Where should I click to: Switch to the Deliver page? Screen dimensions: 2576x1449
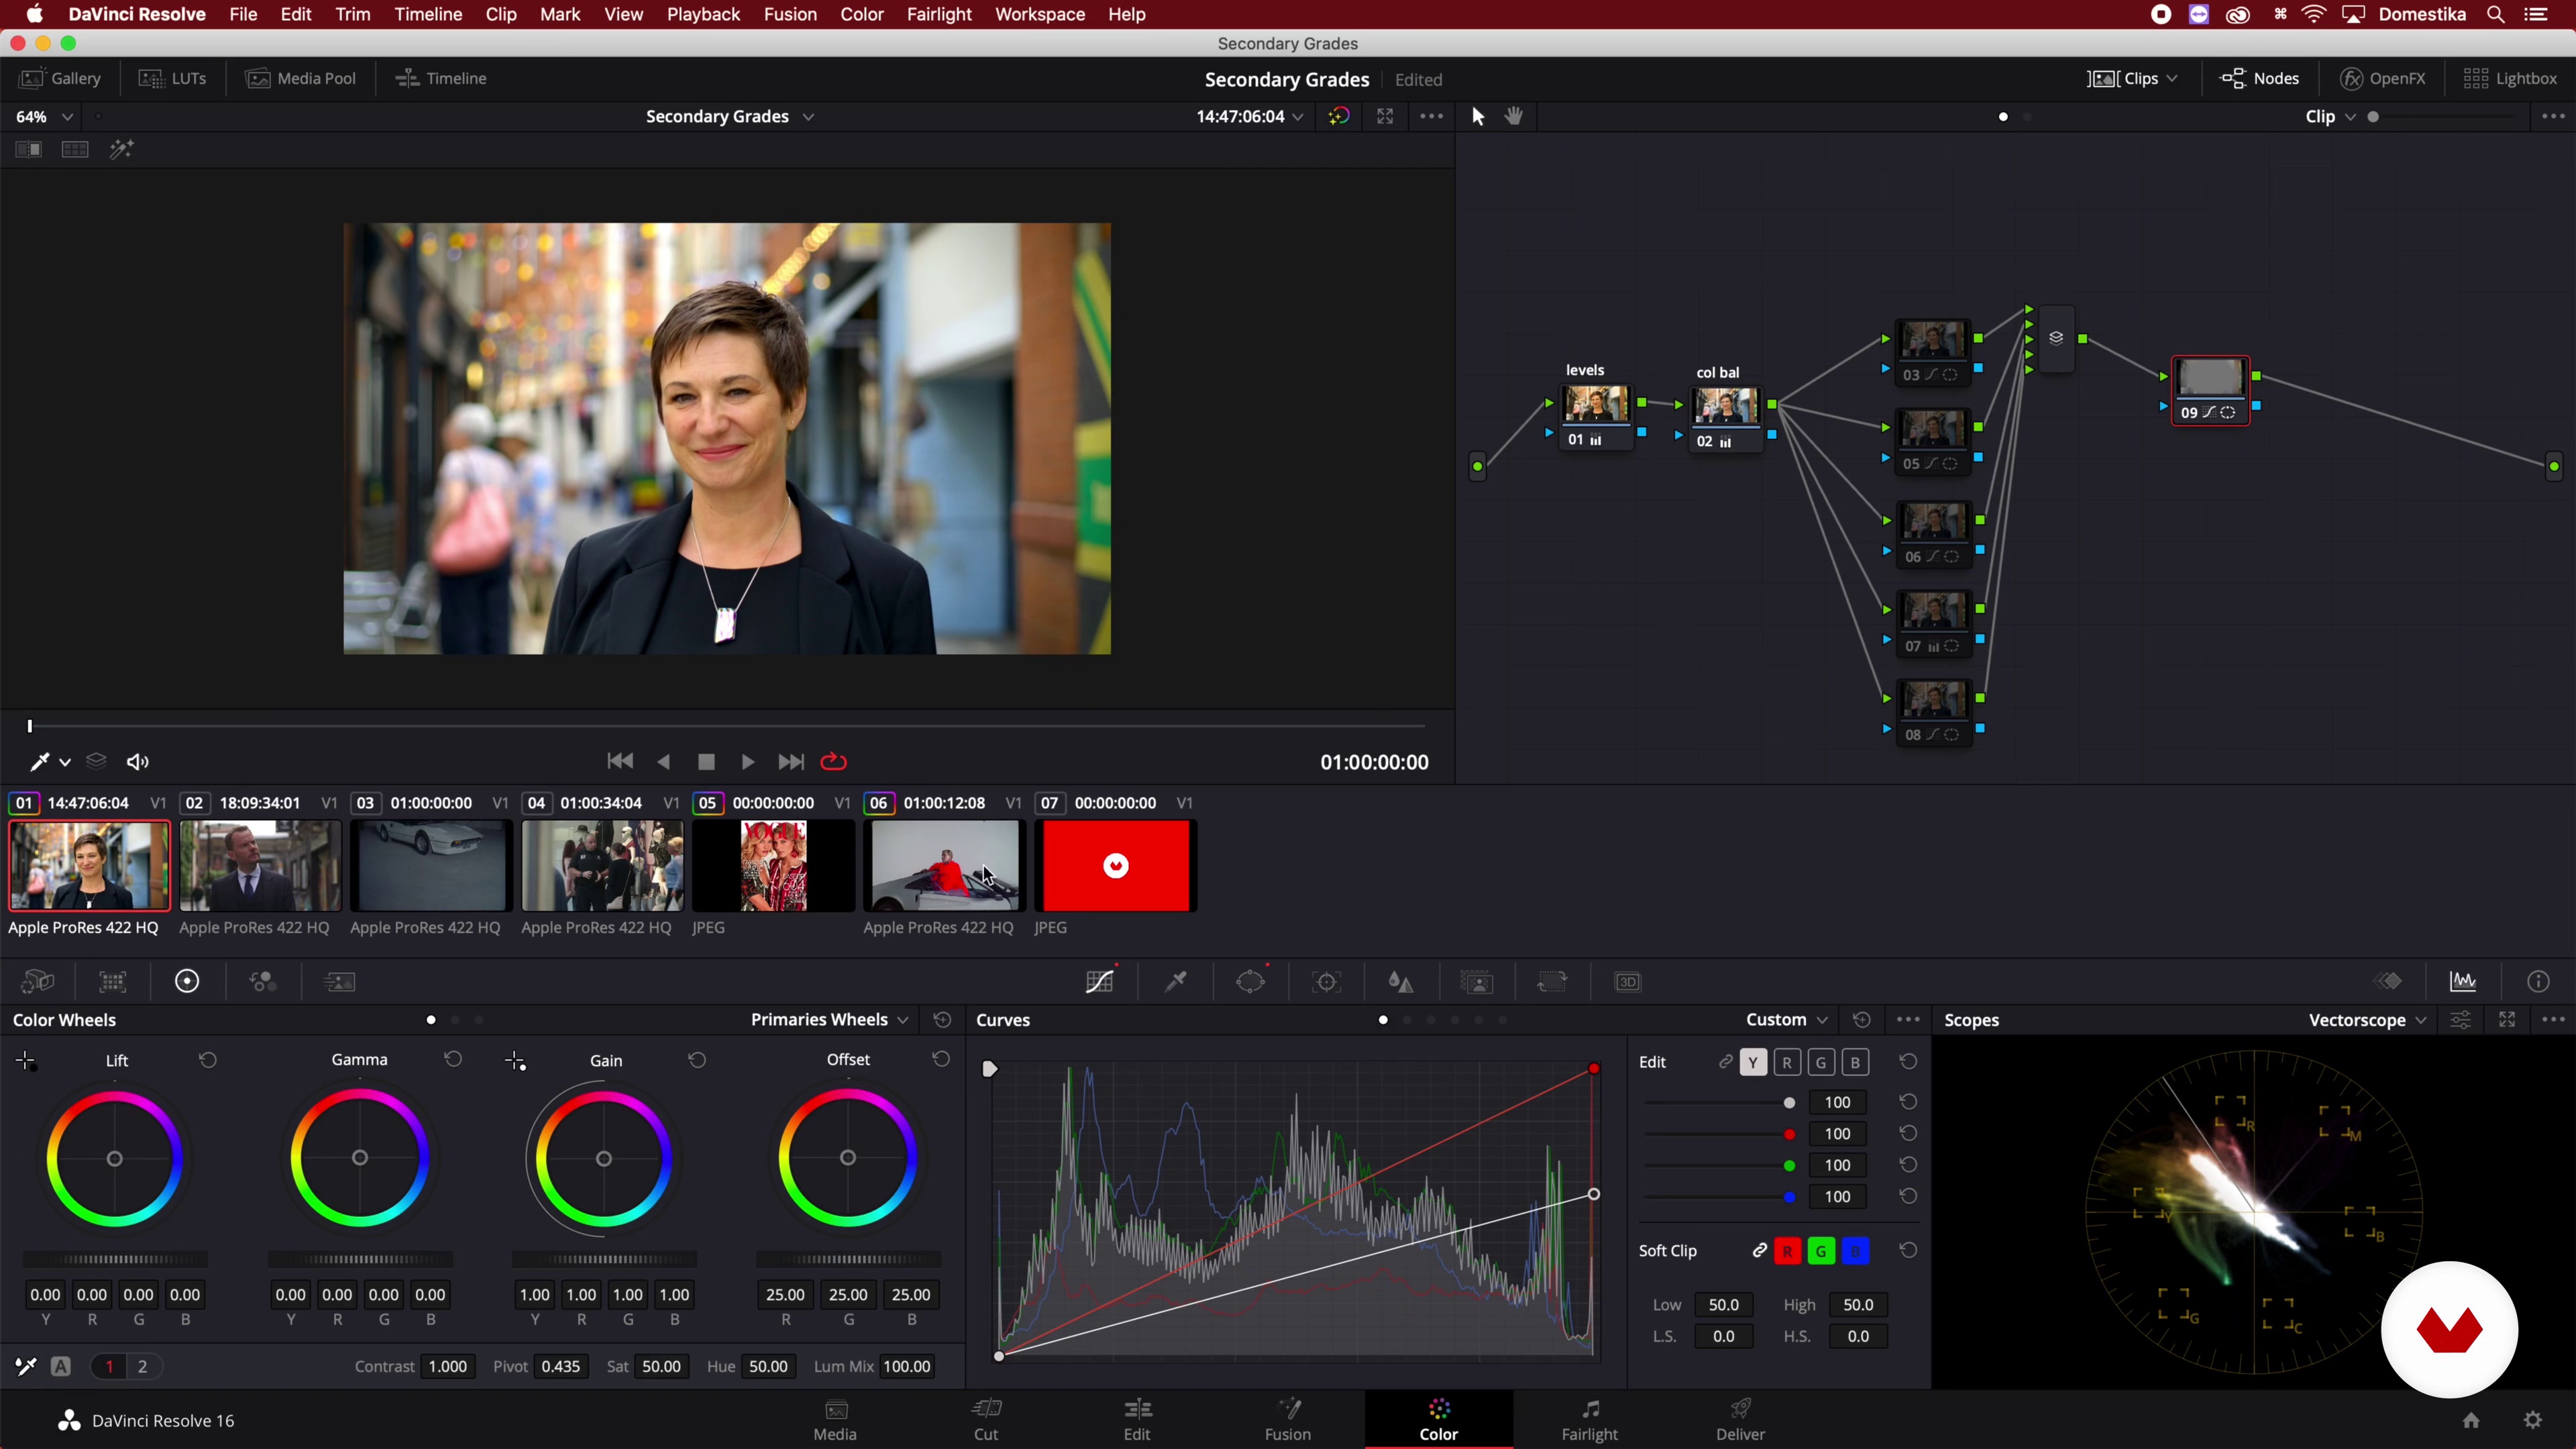(1741, 1420)
